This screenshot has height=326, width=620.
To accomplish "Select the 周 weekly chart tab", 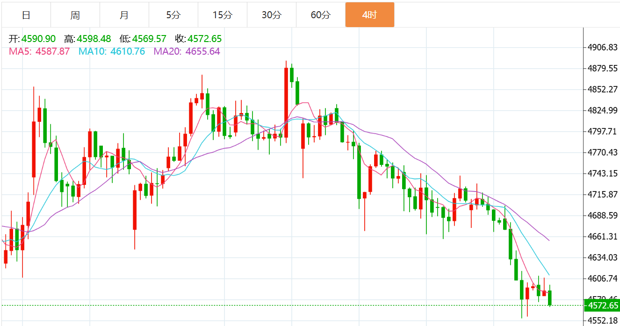I will pos(75,15).
